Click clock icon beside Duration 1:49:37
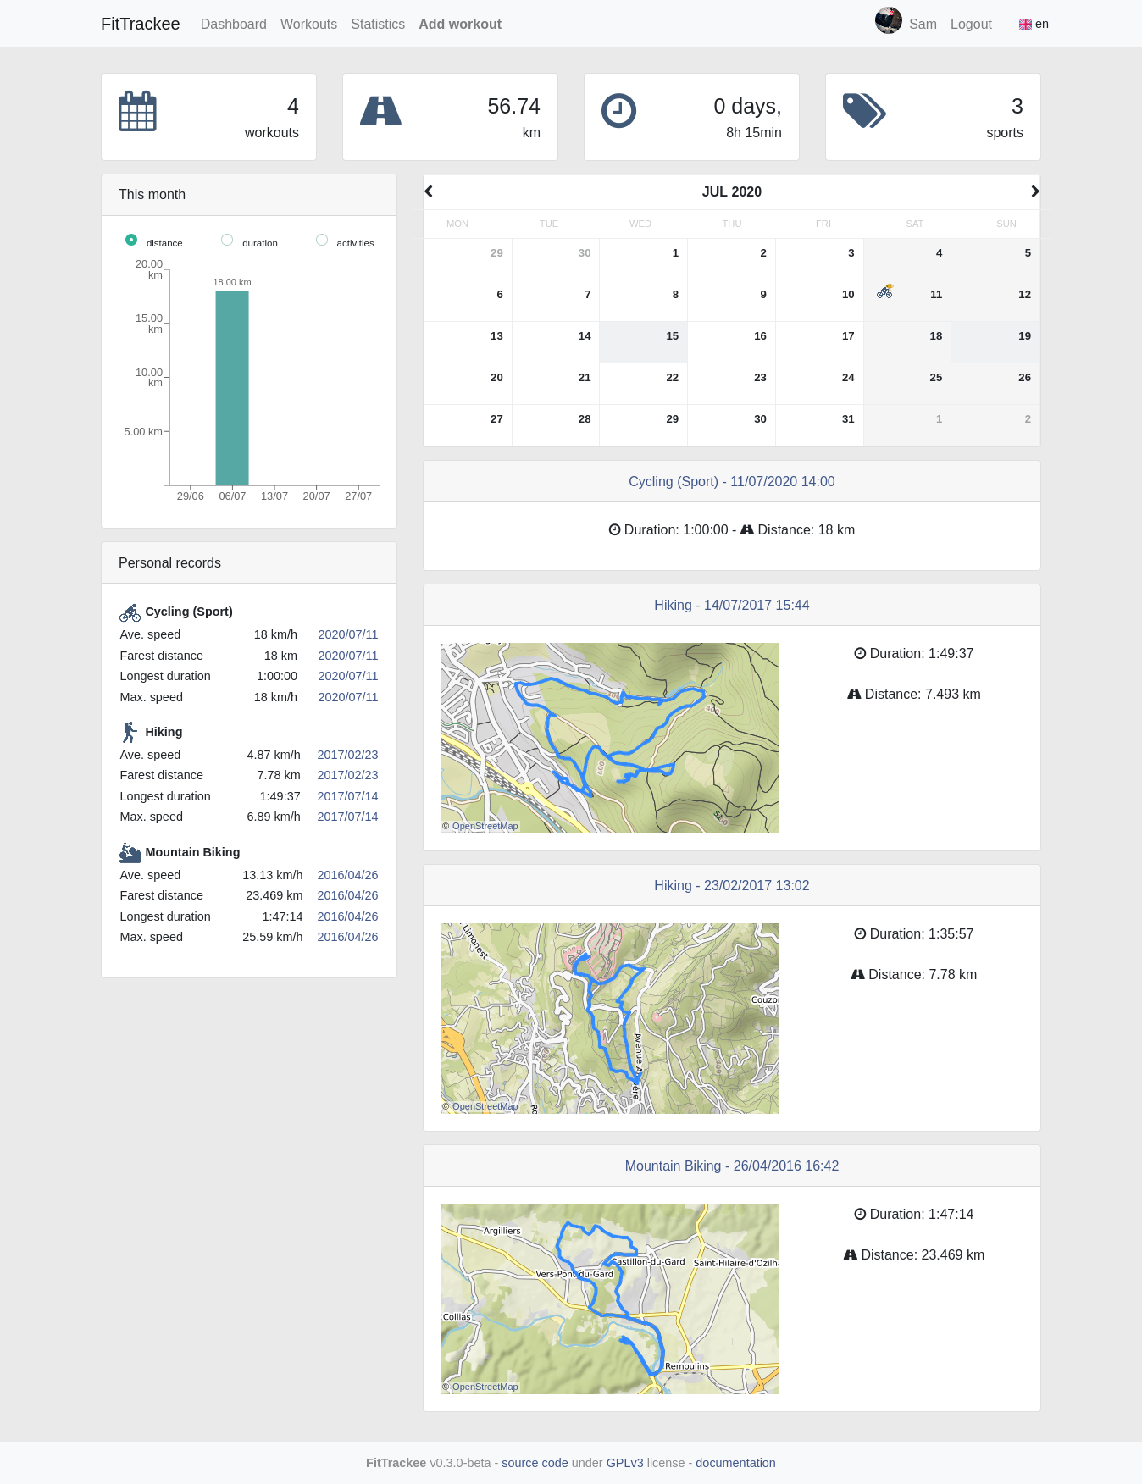1142x1484 pixels. tap(860, 653)
